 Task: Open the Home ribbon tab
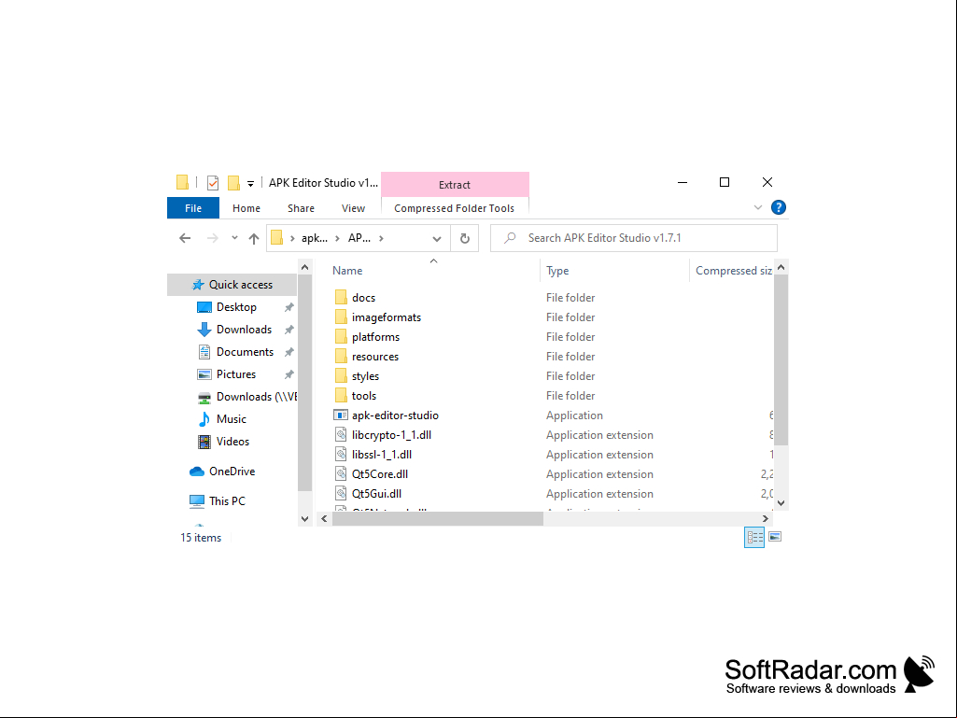click(x=246, y=208)
